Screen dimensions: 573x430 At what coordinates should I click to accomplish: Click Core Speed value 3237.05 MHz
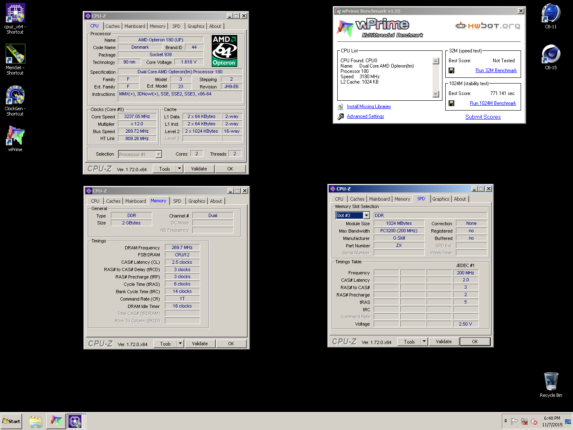point(137,116)
